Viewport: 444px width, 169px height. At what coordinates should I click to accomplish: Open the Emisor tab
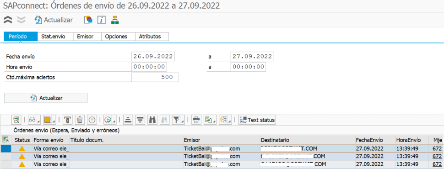pos(85,37)
